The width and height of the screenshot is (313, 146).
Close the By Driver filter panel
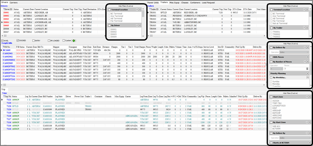(x=140, y=26)
